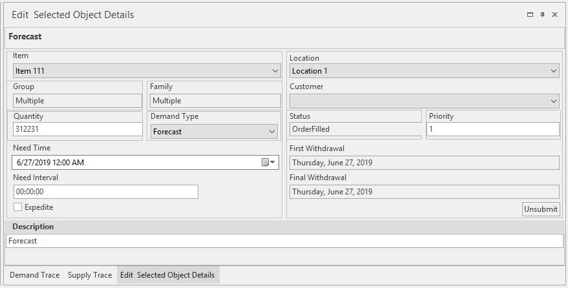The height and width of the screenshot is (288, 568).
Task: Click the Description text box containing Forecast
Action: pos(285,241)
